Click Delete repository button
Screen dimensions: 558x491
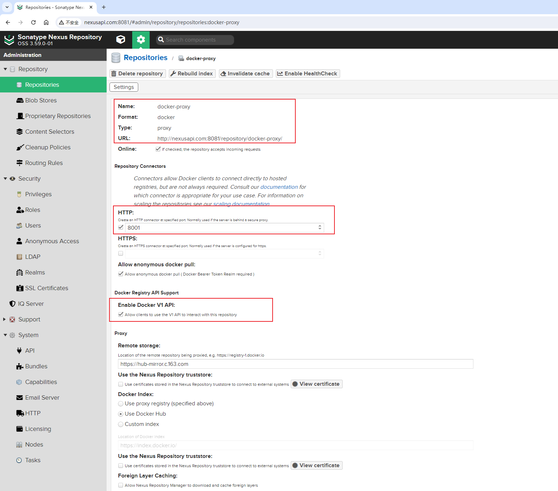click(x=138, y=74)
